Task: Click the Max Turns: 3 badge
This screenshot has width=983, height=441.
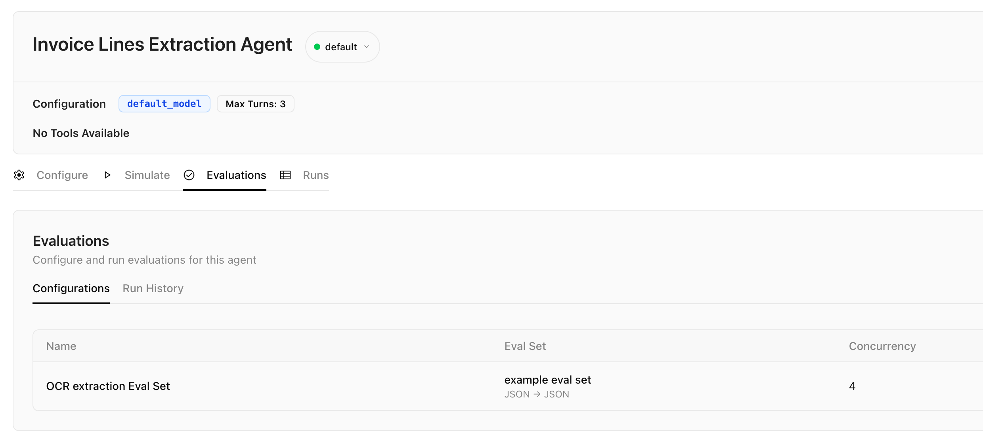Action: (x=255, y=104)
